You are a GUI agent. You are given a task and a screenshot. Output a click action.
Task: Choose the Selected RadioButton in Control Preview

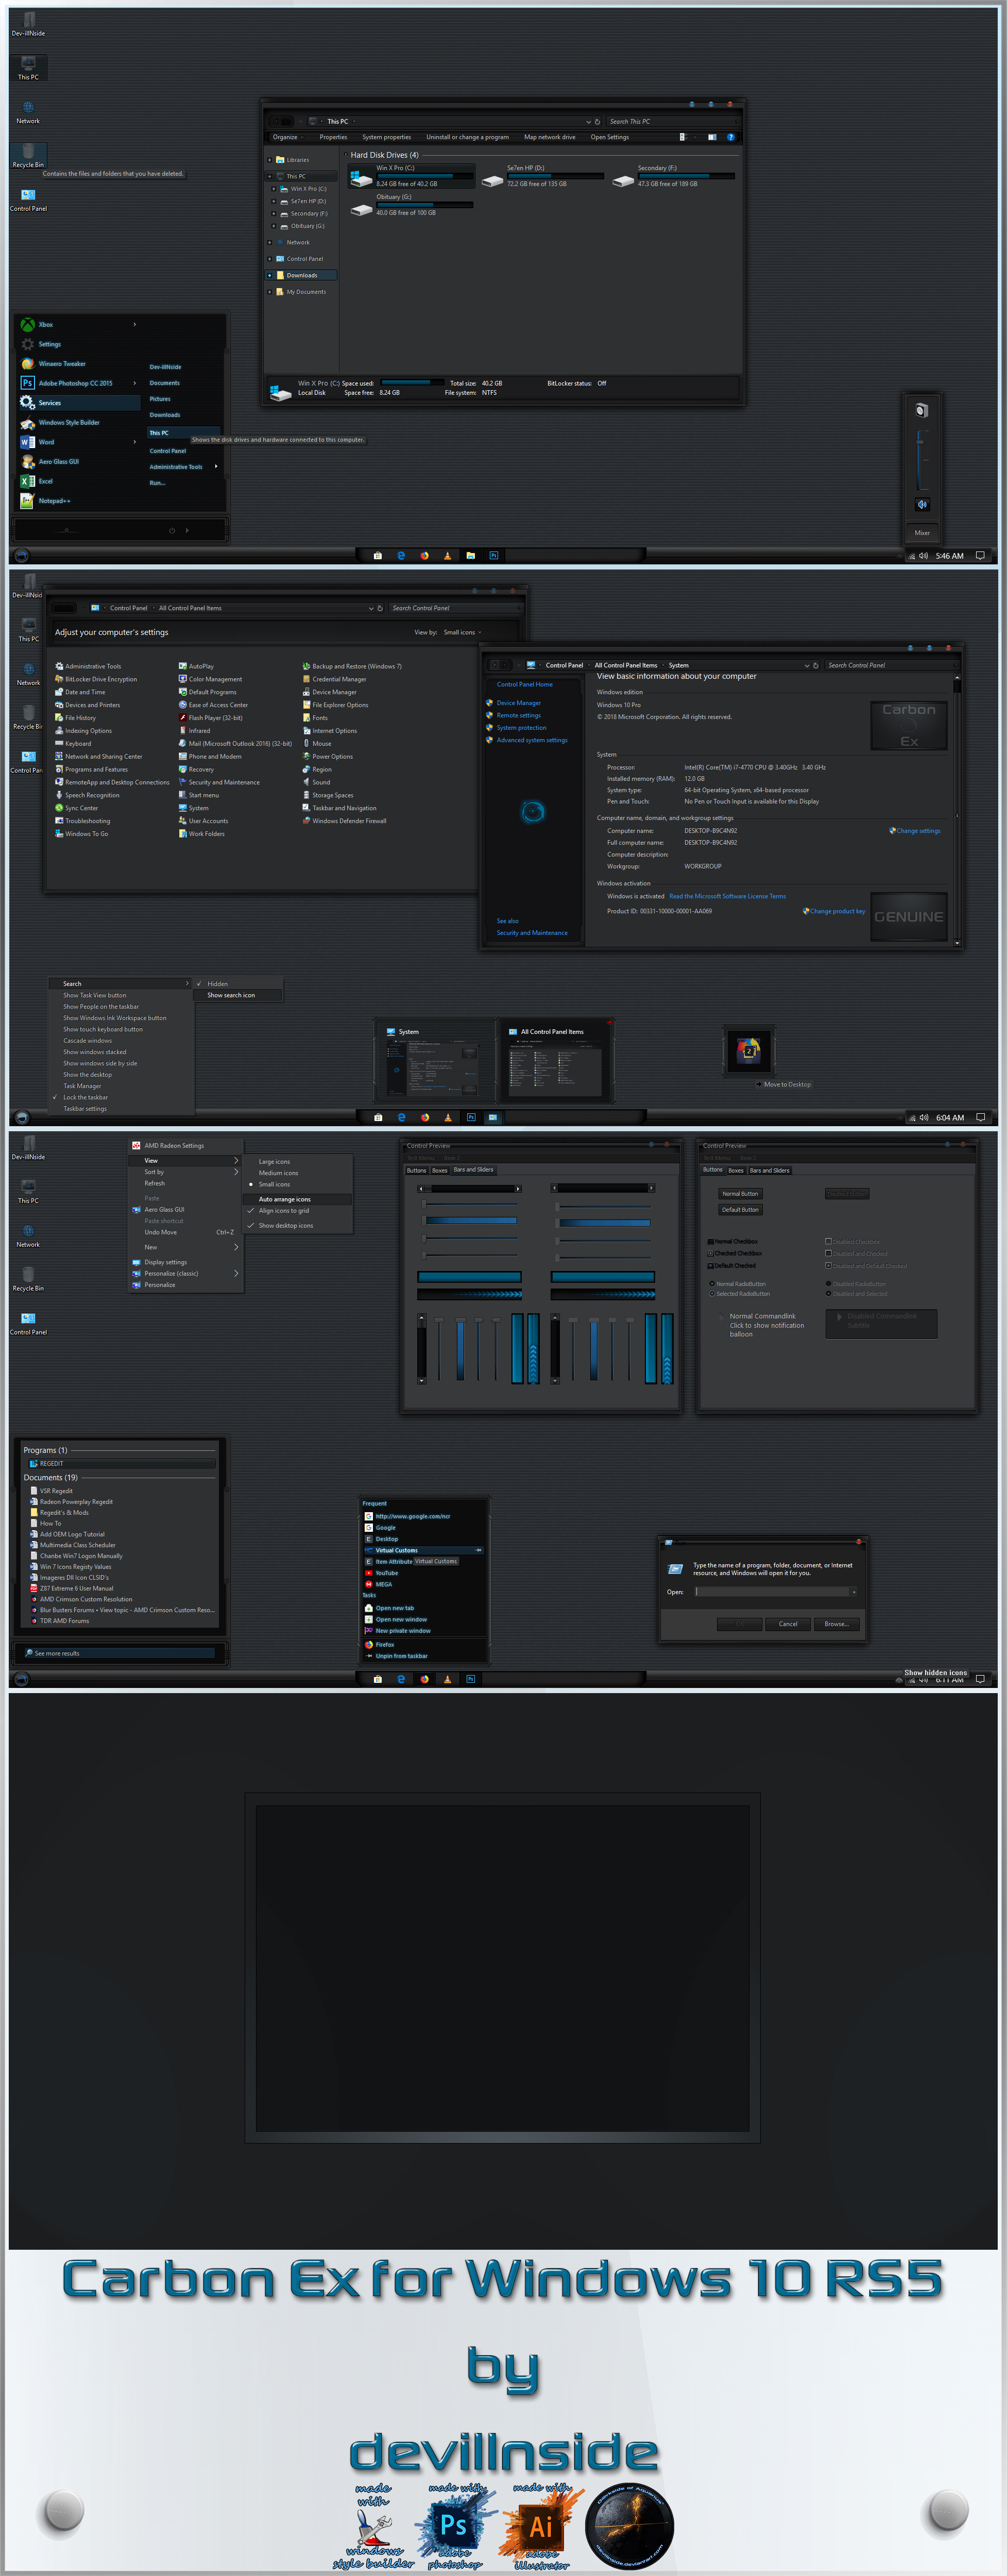click(x=712, y=1294)
